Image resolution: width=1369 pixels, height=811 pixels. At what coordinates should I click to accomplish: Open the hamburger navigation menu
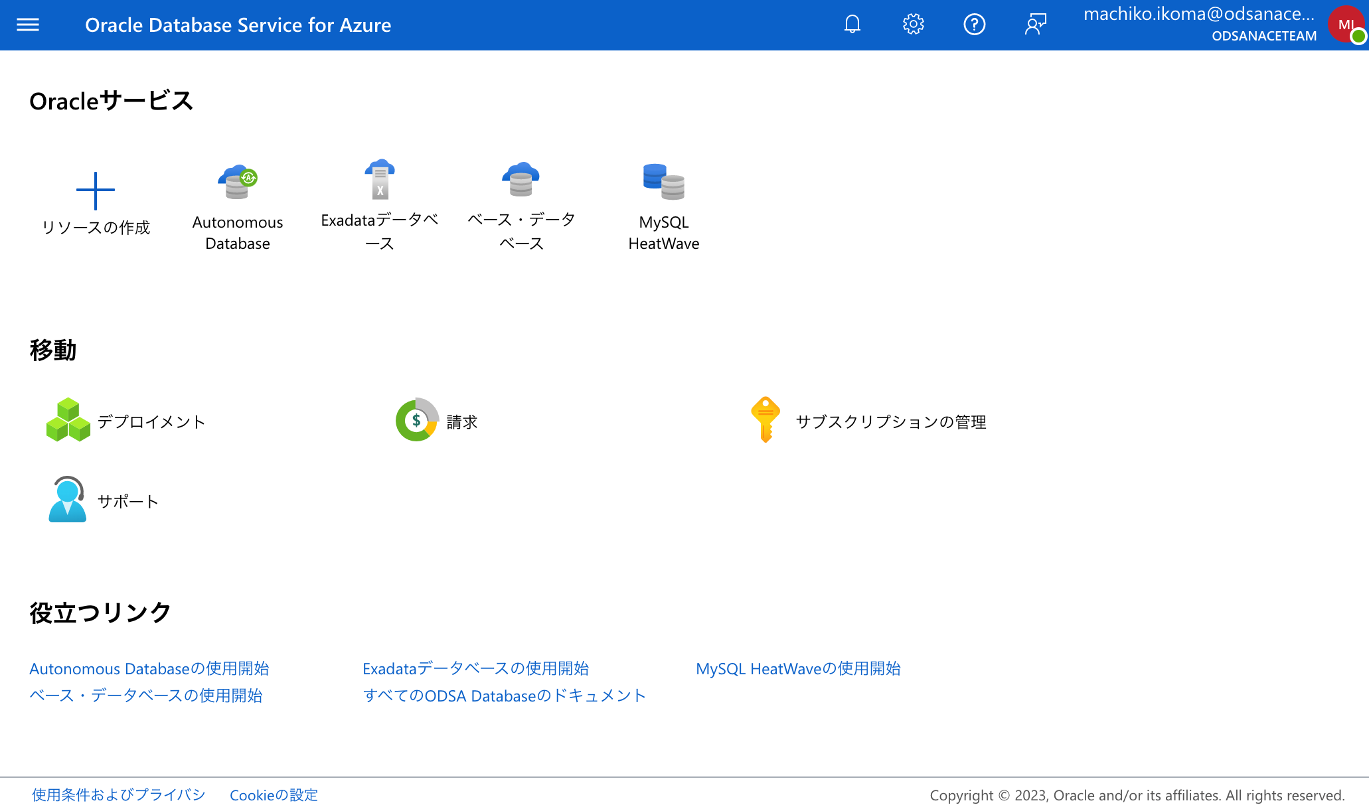(28, 25)
